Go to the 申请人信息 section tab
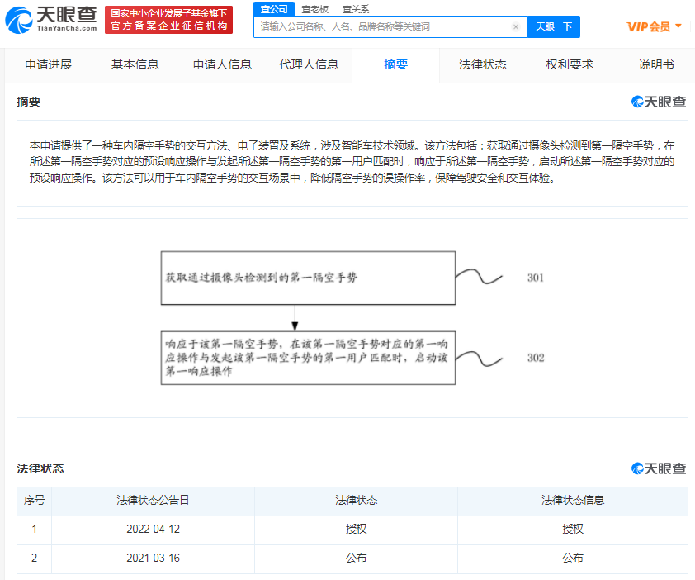 pos(222,64)
